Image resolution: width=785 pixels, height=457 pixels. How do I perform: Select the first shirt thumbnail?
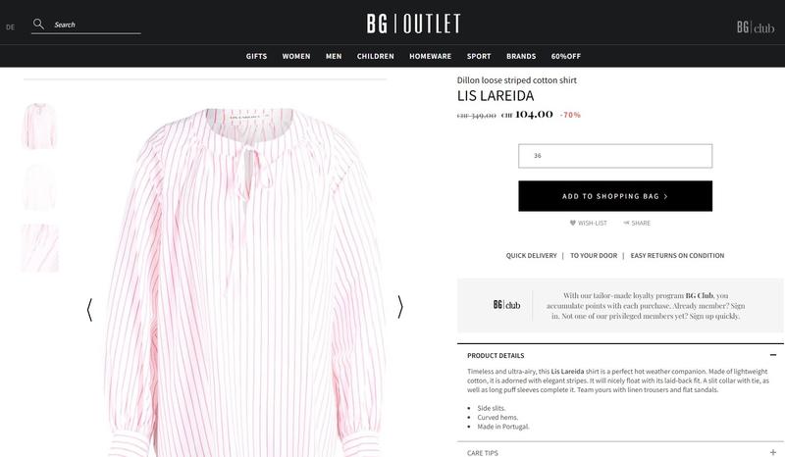[x=40, y=127]
